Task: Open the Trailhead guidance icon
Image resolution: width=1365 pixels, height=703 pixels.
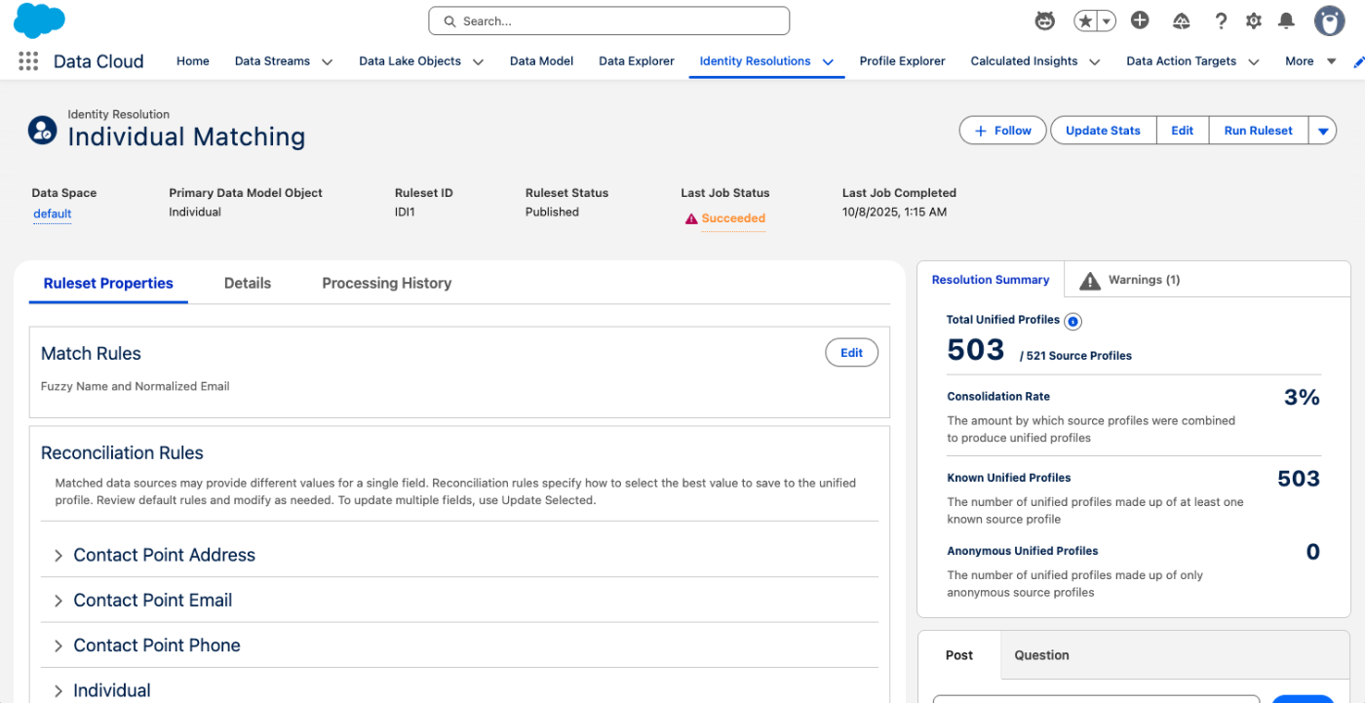Action: pos(1182,20)
